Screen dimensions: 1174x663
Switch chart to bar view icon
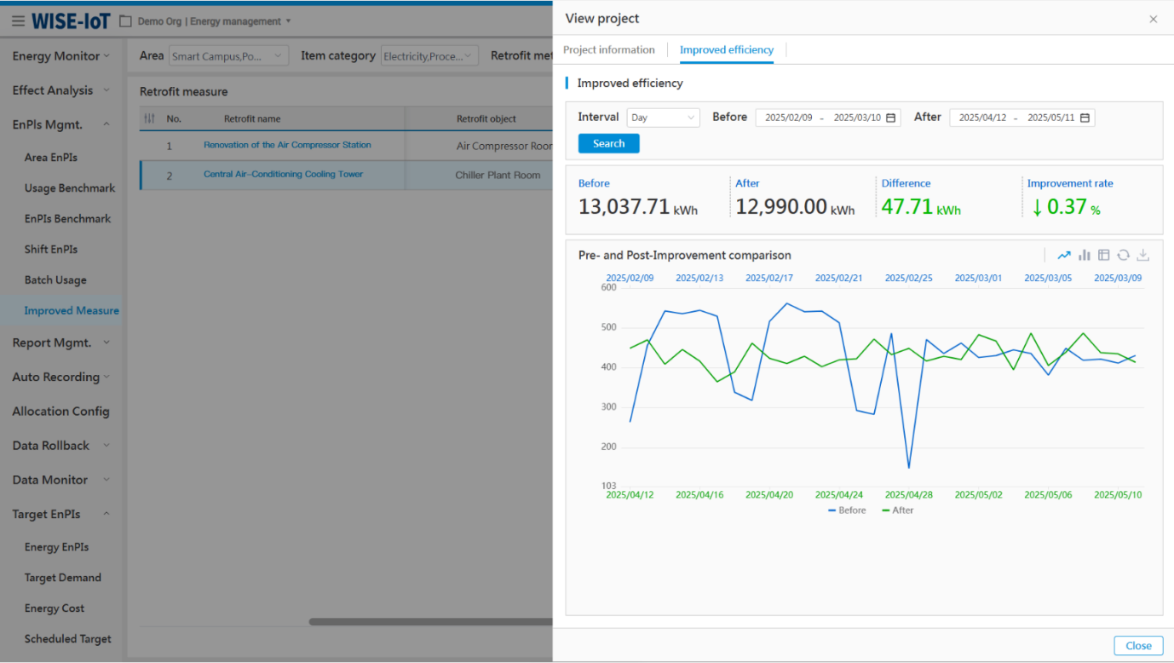(x=1085, y=255)
